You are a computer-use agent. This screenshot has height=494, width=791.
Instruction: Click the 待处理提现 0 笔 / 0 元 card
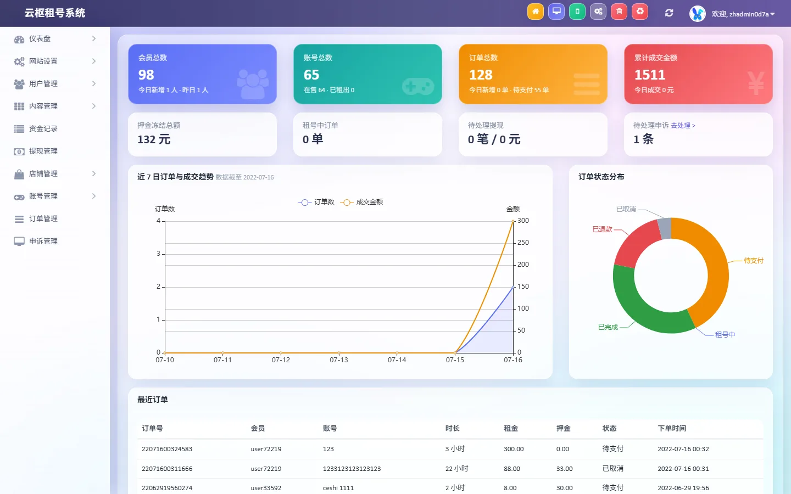point(533,134)
